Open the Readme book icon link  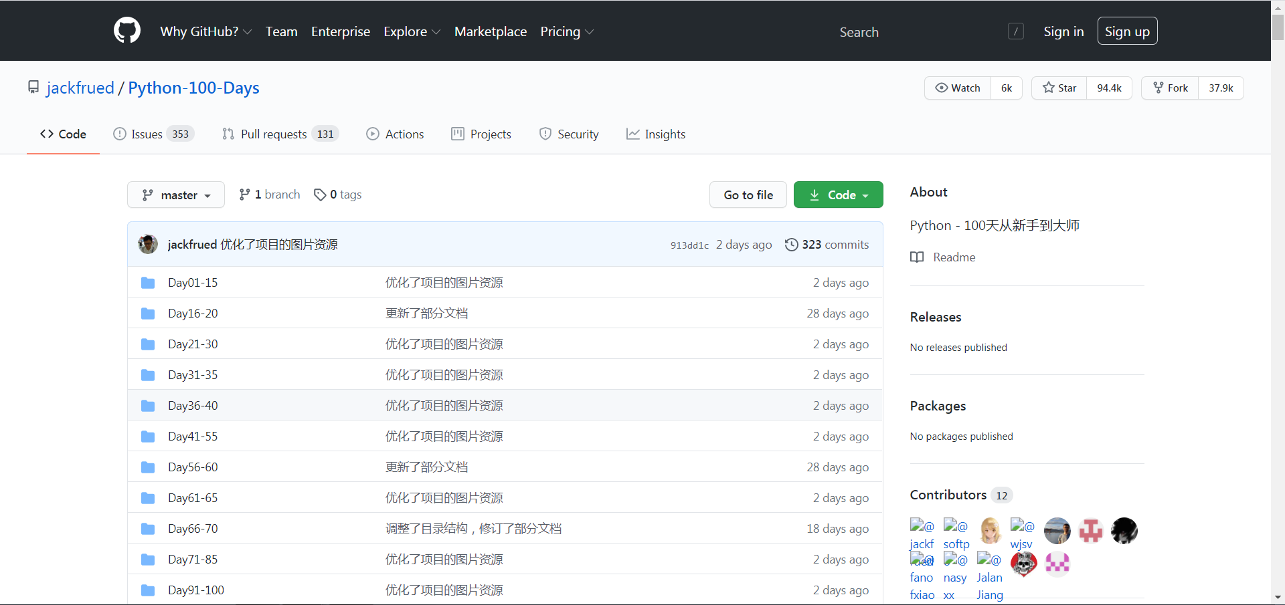point(943,257)
